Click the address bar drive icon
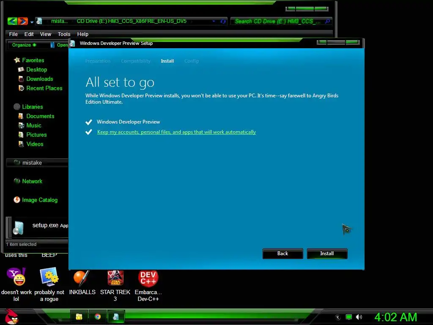433x325 pixels. pos(39,21)
